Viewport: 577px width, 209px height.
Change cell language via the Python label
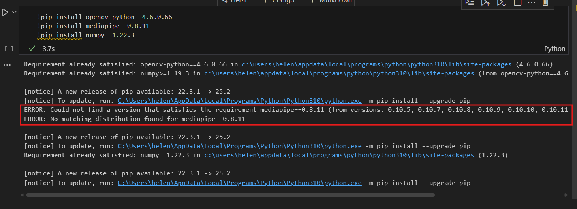coord(555,49)
